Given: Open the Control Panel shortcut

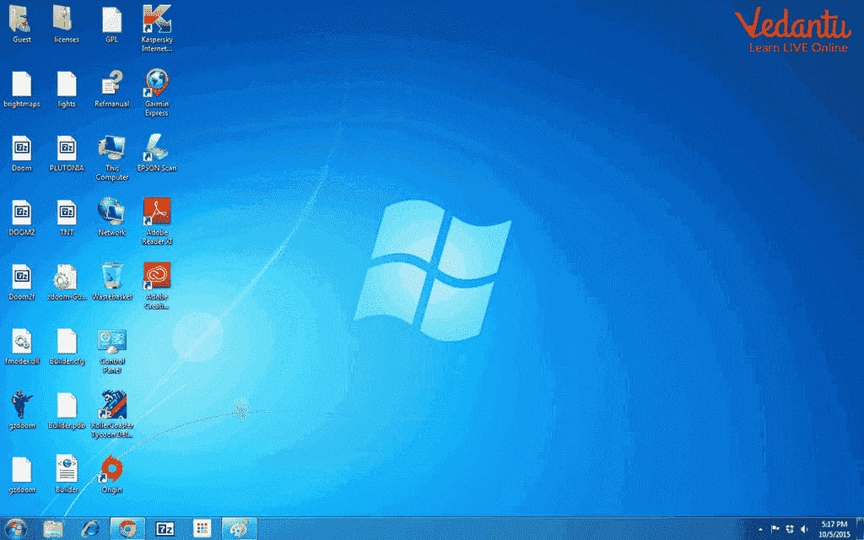Looking at the screenshot, I should (x=111, y=341).
